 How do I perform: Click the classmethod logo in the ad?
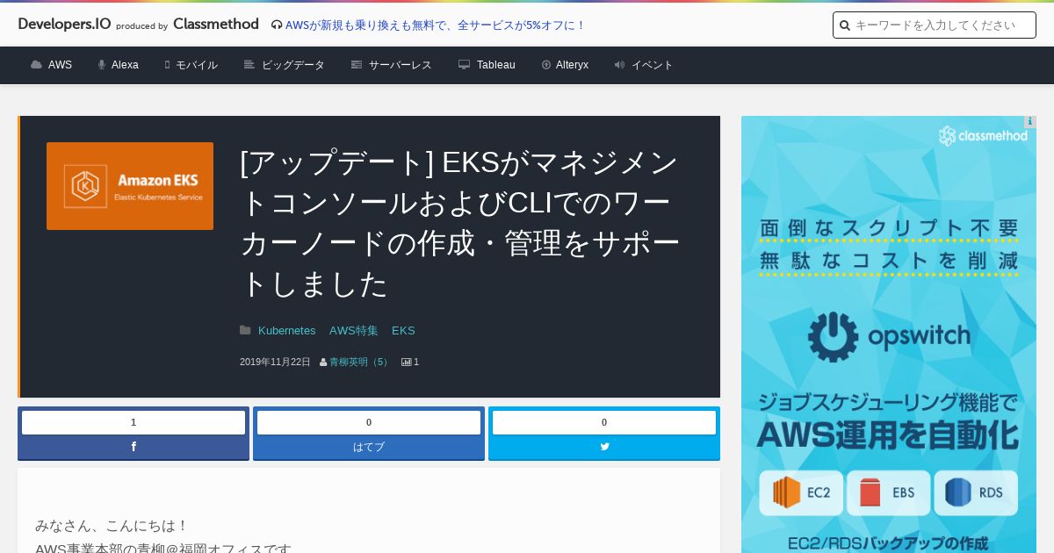coord(983,135)
